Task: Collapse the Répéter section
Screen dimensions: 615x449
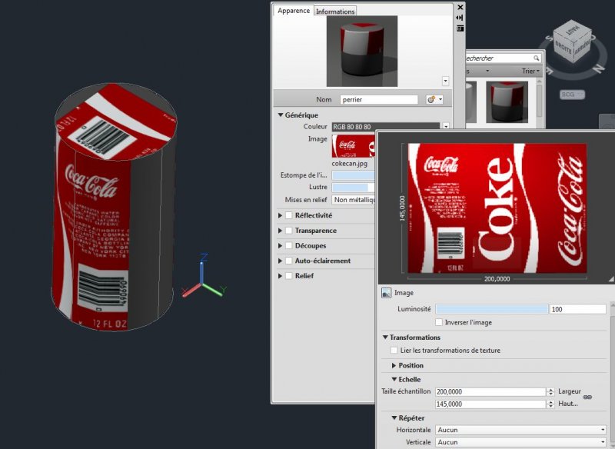Action: coord(394,418)
